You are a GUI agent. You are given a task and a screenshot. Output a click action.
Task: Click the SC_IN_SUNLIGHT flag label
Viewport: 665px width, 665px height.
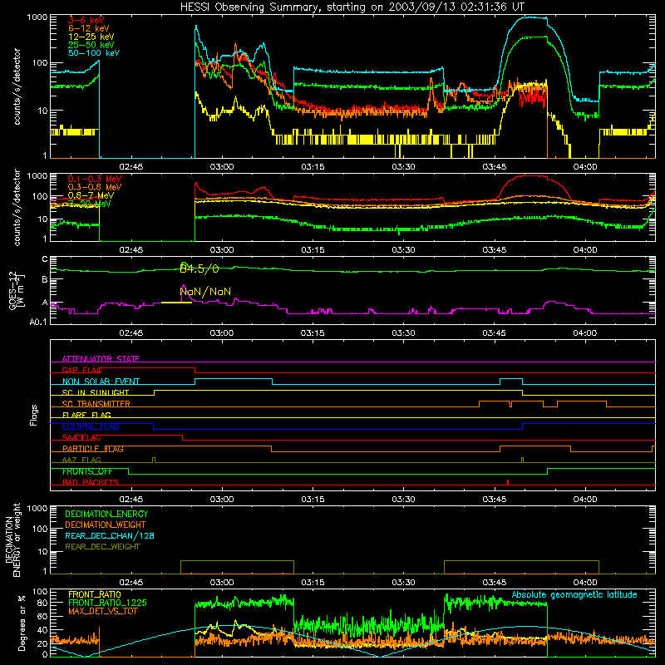pos(96,392)
